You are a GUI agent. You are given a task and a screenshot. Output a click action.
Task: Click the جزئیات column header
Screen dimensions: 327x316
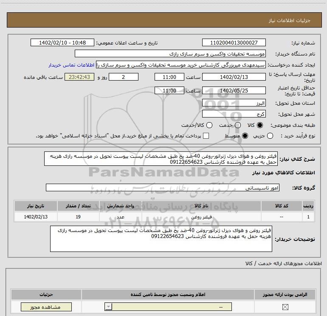[x=46, y=294]
